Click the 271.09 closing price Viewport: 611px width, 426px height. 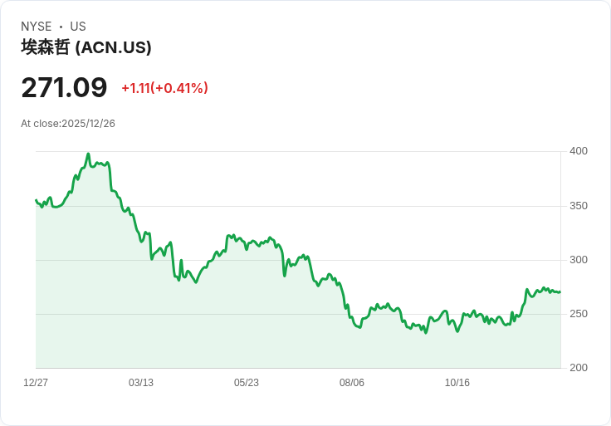[x=64, y=87]
